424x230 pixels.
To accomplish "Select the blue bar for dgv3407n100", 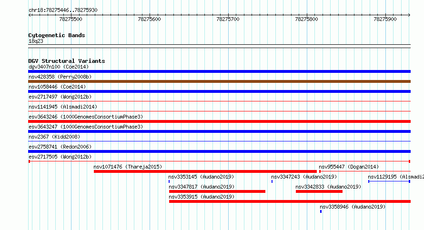I will point(219,71).
